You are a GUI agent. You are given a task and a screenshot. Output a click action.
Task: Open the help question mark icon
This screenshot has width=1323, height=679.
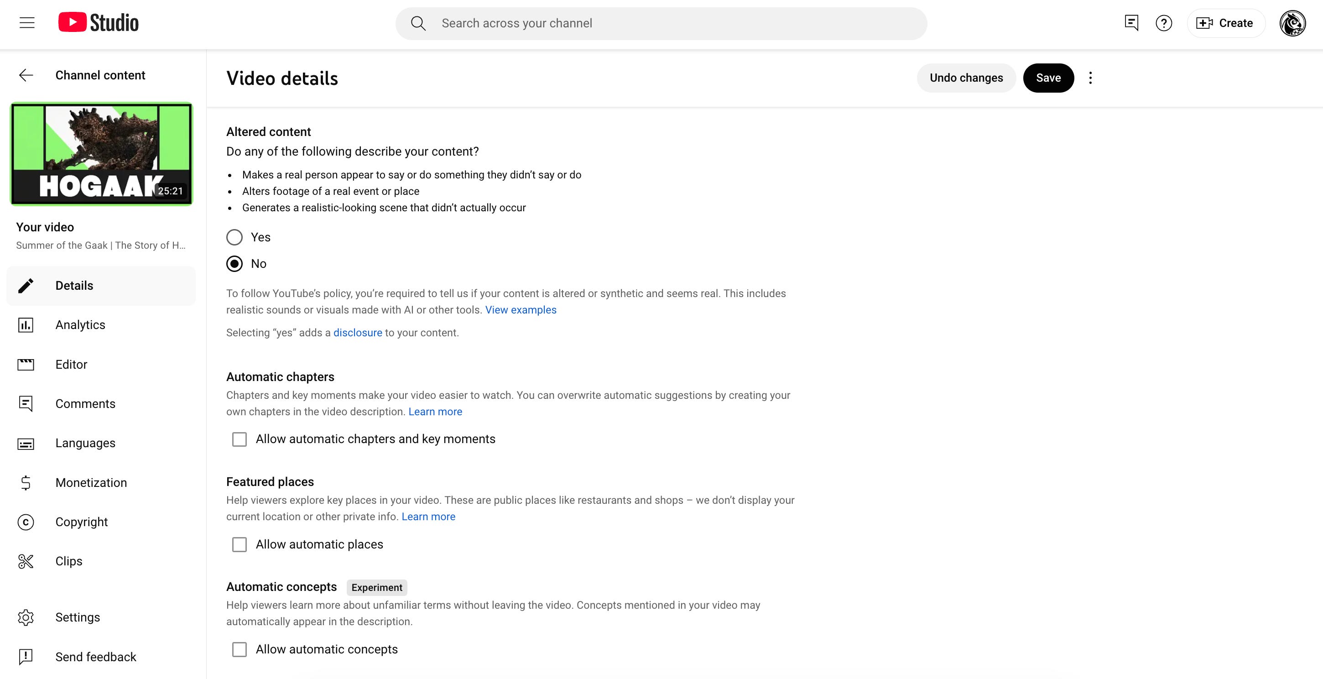click(1164, 23)
